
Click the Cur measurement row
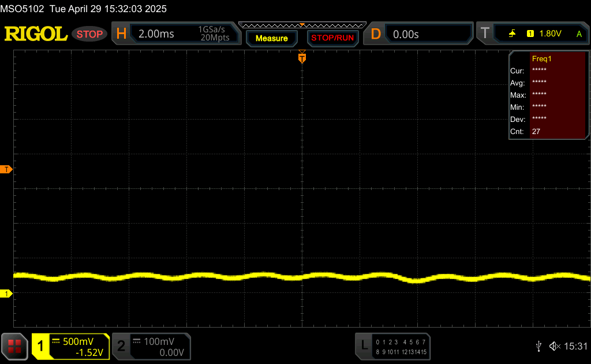548,70
